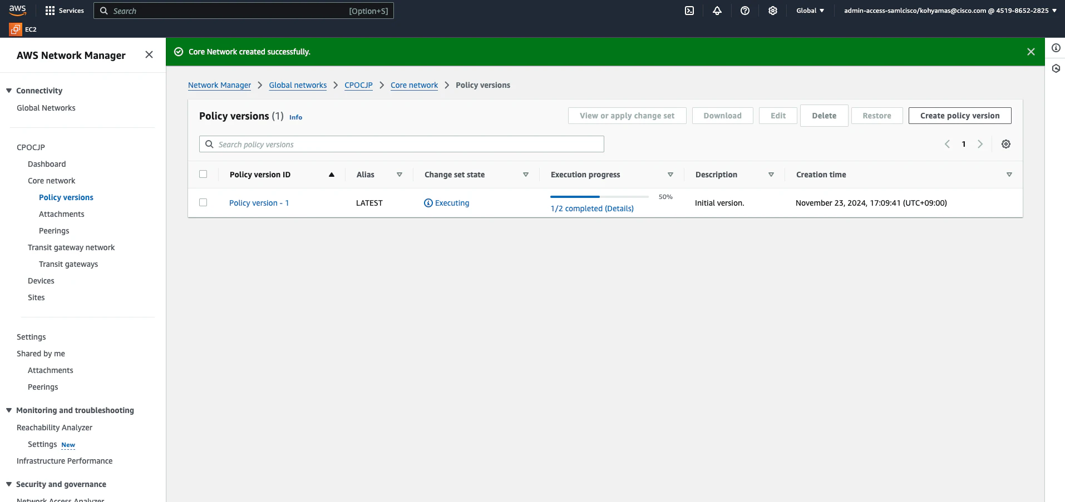The width and height of the screenshot is (1065, 502).
Task: Click Create policy version button
Action: pos(960,116)
